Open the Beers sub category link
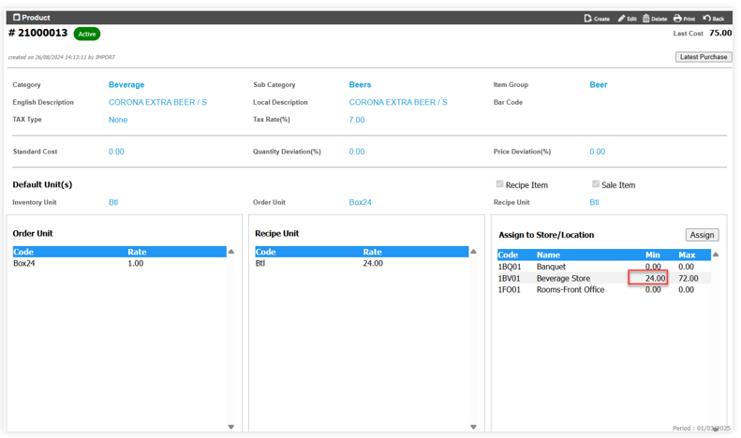 click(360, 85)
